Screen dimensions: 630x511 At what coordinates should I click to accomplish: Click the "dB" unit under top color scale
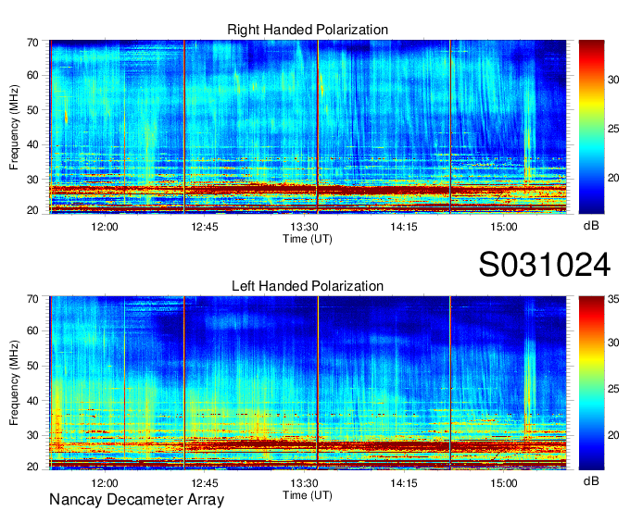(x=591, y=226)
